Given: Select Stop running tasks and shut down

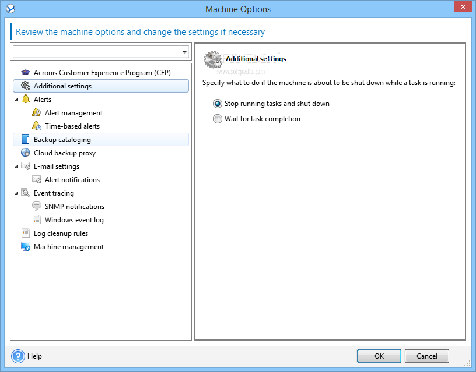Looking at the screenshot, I should [x=271, y=104].
